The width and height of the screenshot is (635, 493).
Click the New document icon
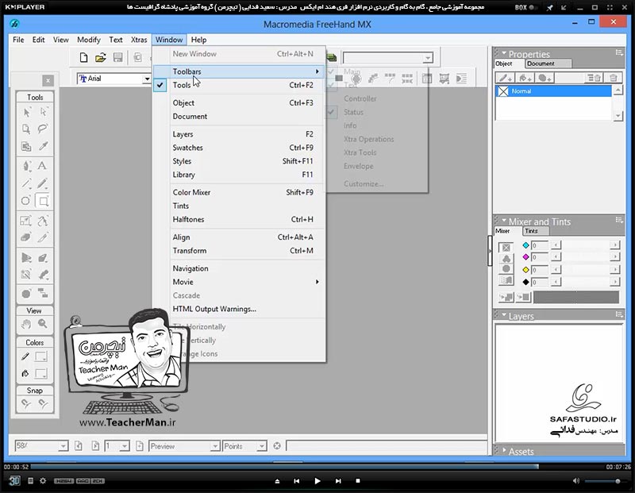click(83, 57)
